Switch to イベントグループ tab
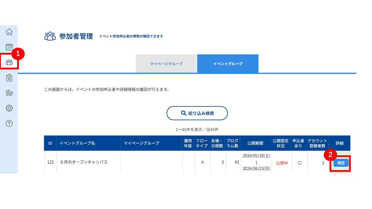Viewport: 372px width, 209px height. pyautogui.click(x=228, y=64)
